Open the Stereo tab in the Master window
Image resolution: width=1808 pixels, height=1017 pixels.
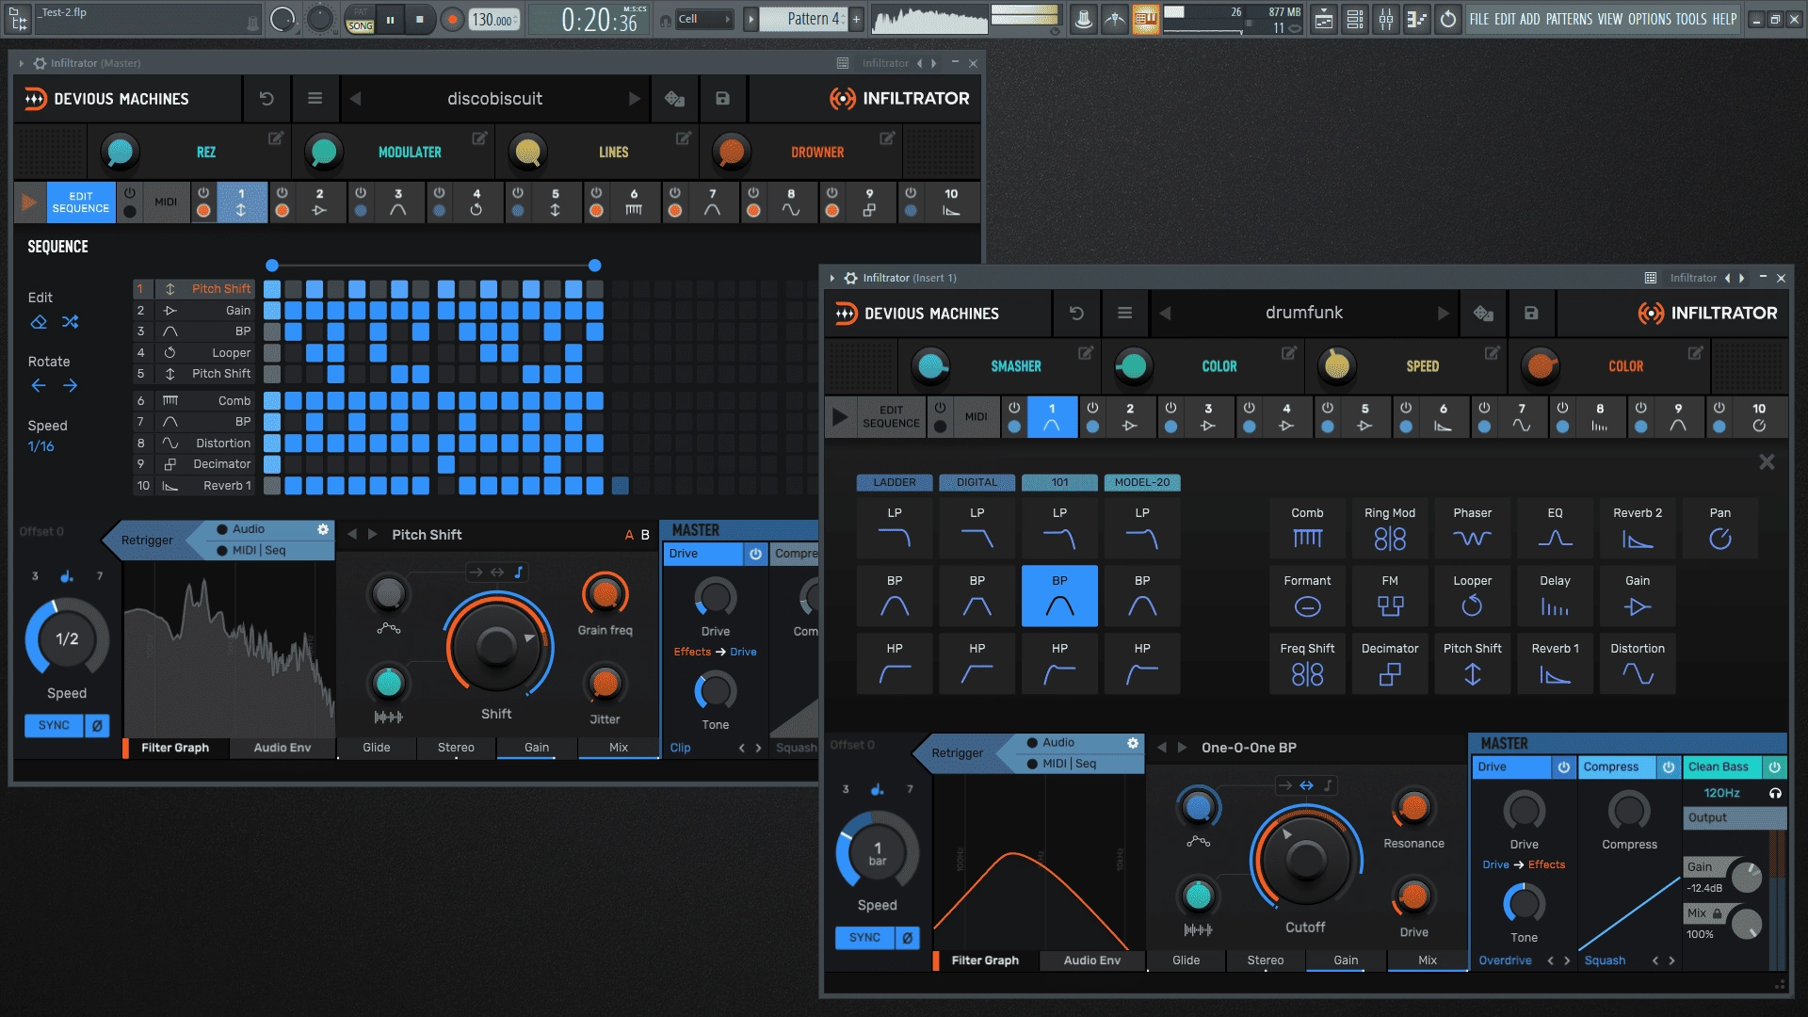(x=456, y=748)
